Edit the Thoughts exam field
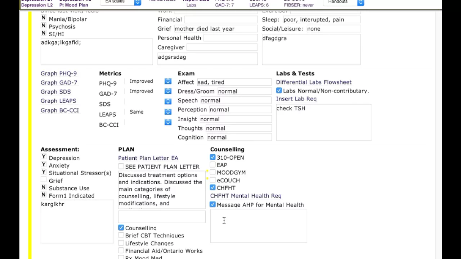This screenshot has width=461, height=259. [238, 128]
